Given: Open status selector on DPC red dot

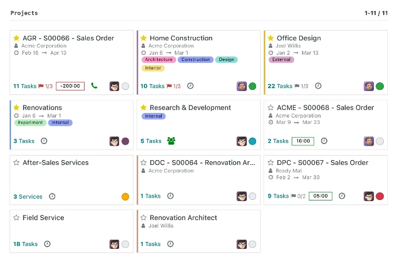Looking at the screenshot, I should 380,196.
